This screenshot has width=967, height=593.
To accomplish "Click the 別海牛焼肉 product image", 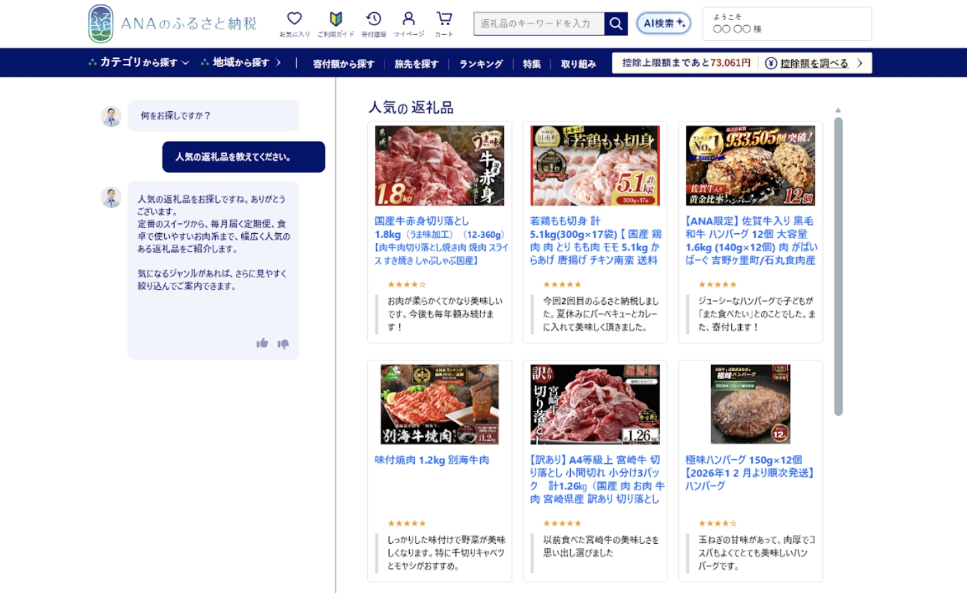I will 440,404.
